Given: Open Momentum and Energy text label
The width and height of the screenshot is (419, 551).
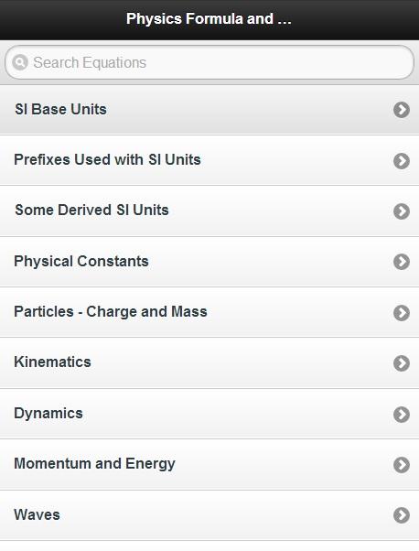Looking at the screenshot, I should click(x=94, y=464).
